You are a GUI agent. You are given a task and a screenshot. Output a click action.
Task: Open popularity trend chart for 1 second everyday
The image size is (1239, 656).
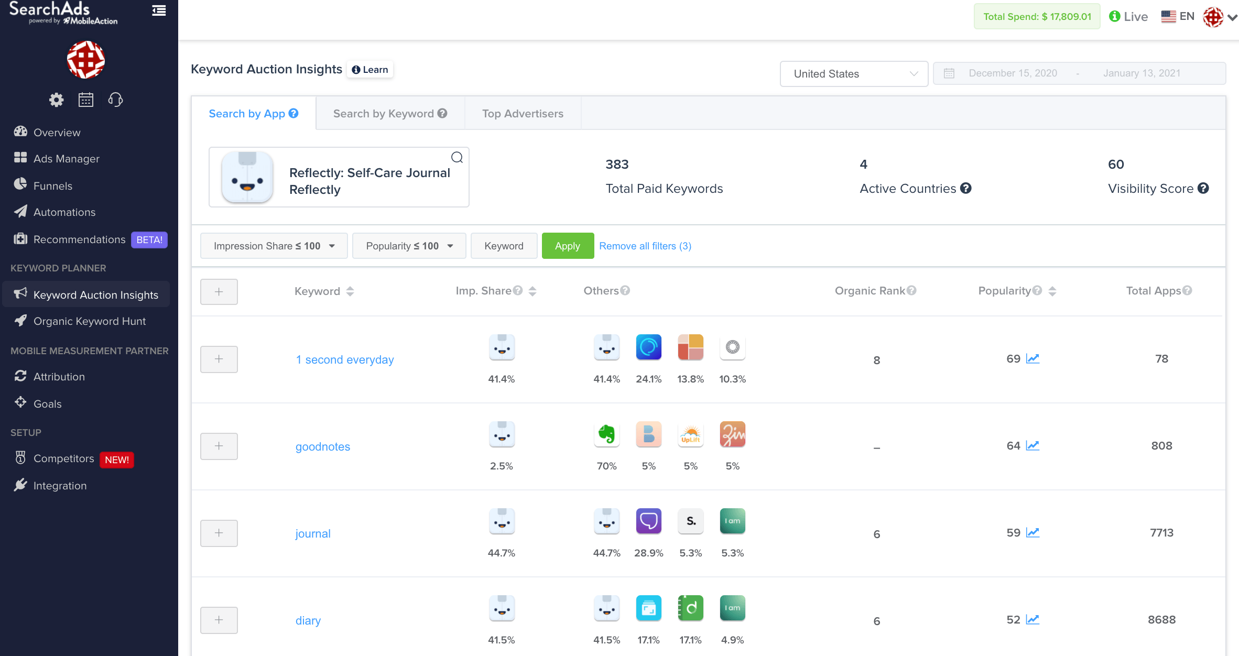(1032, 359)
